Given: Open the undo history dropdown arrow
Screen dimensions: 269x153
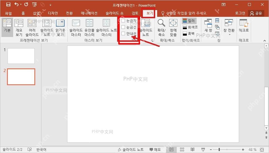Looking at the screenshot, I should pos(21,4).
